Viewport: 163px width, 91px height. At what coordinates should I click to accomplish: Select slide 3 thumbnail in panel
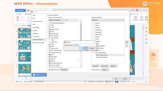pyautogui.click(x=25, y=57)
